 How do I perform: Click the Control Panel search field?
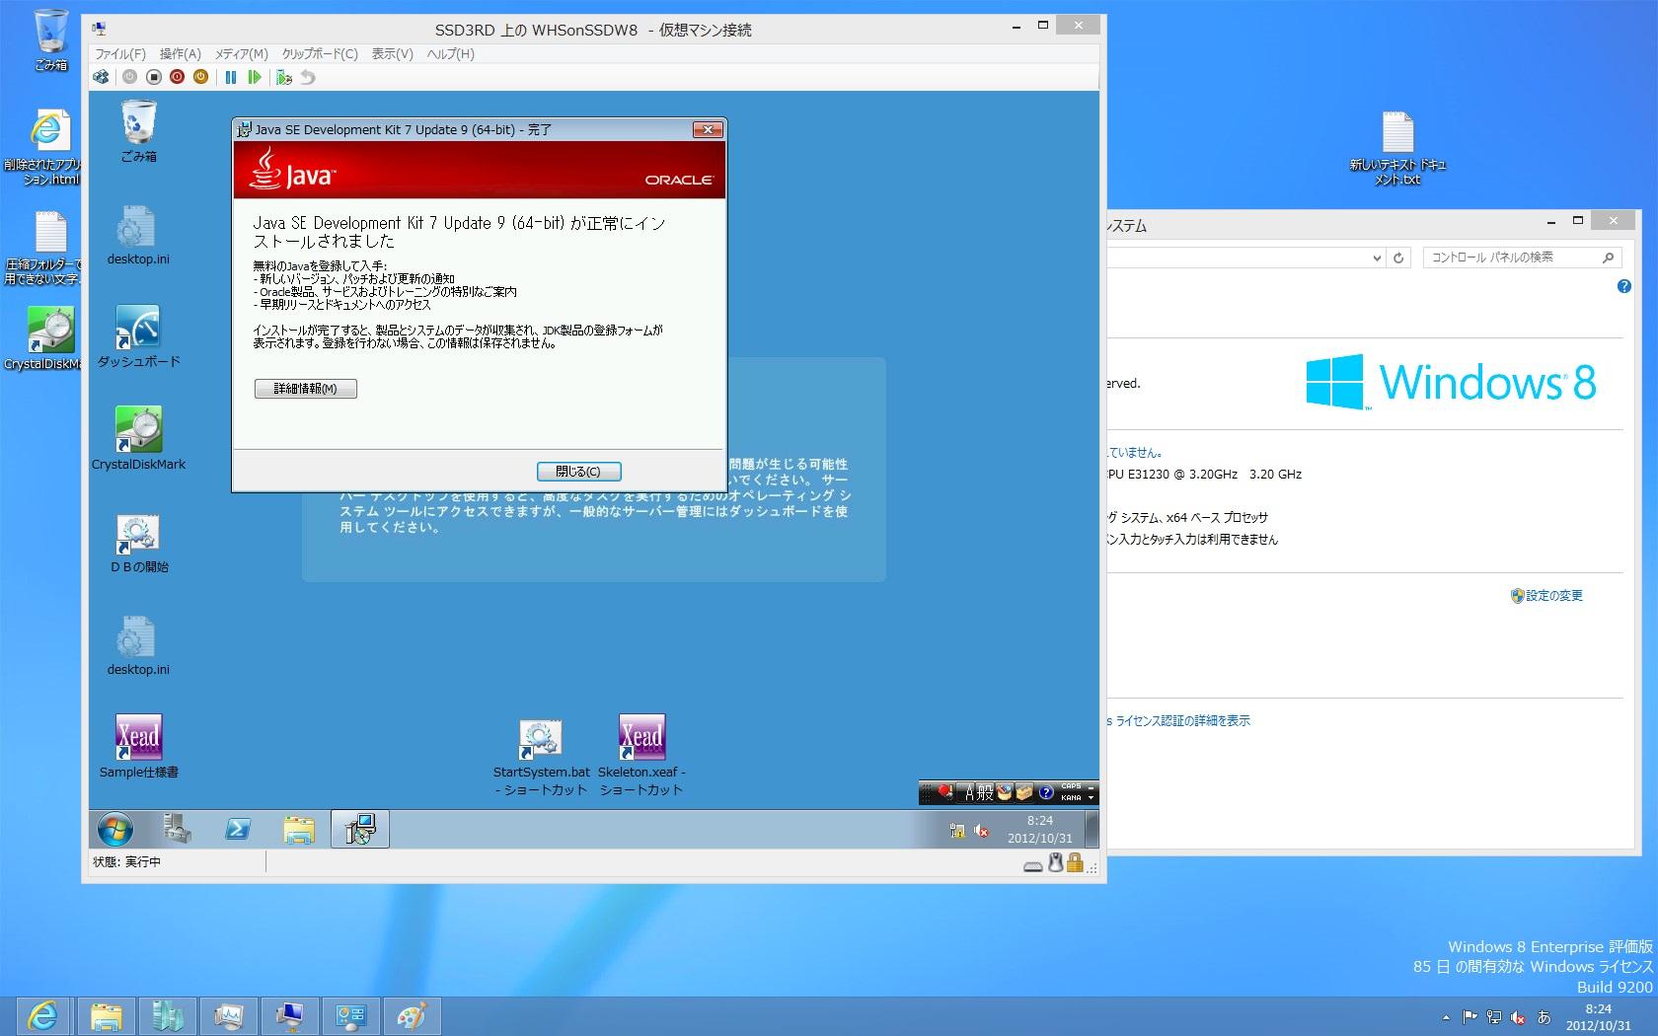pyautogui.click(x=1512, y=258)
